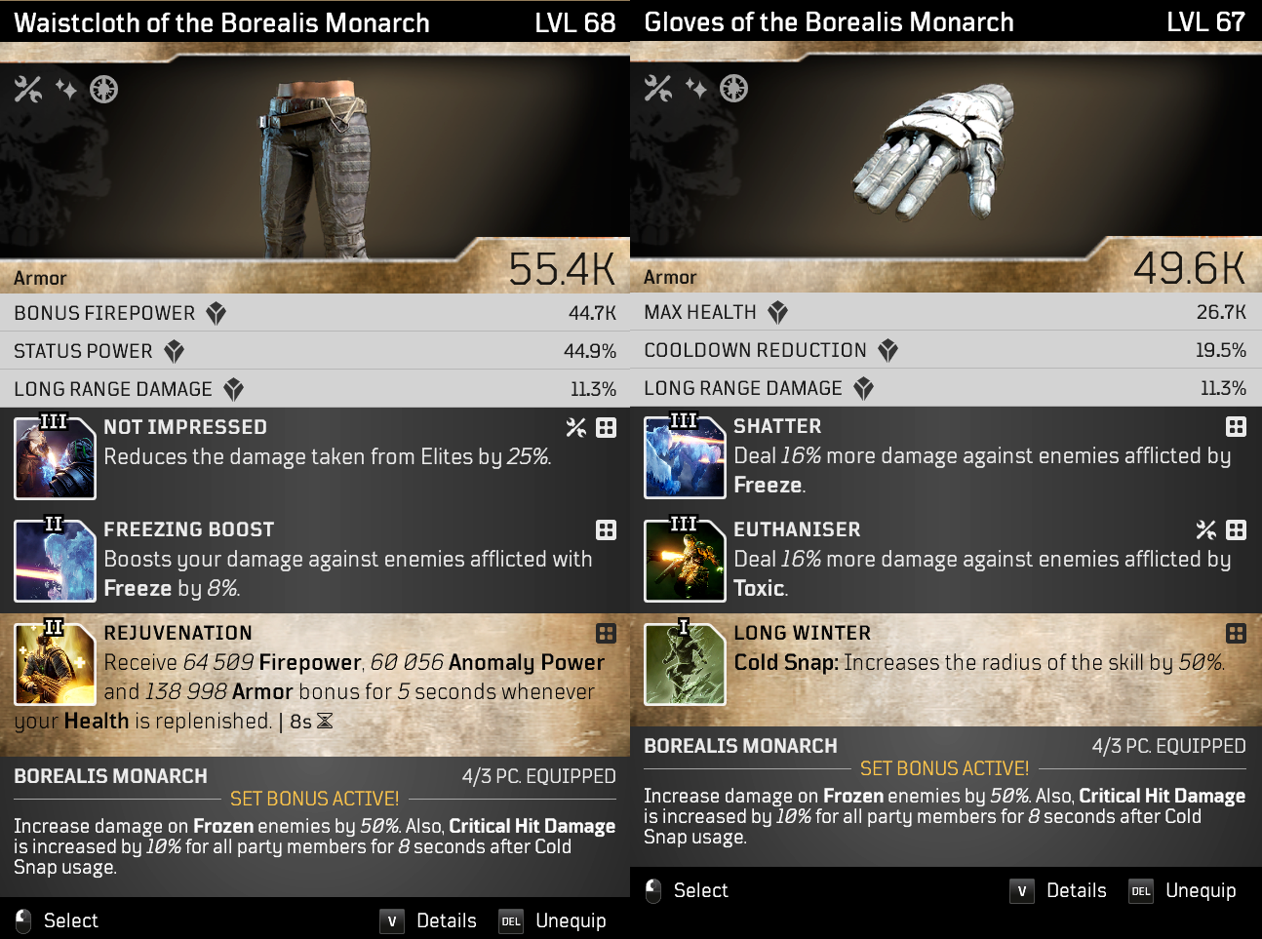Click the Gloves preview image
1262x939 pixels.
point(934,149)
